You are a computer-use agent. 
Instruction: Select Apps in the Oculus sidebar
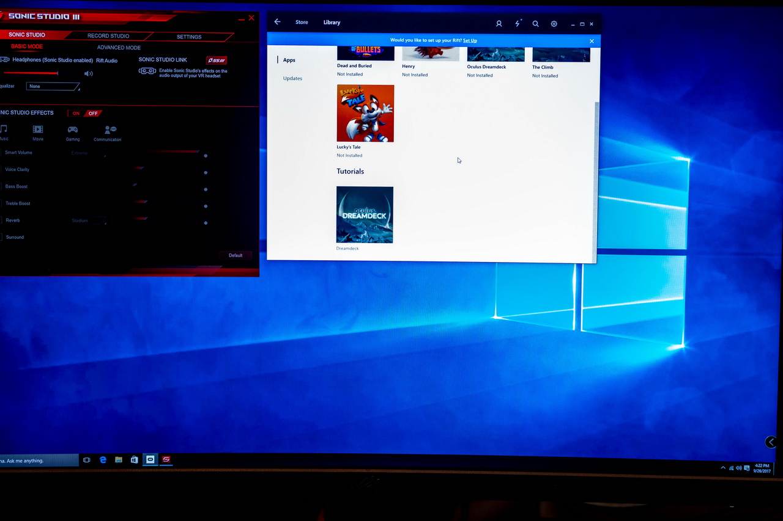click(289, 60)
